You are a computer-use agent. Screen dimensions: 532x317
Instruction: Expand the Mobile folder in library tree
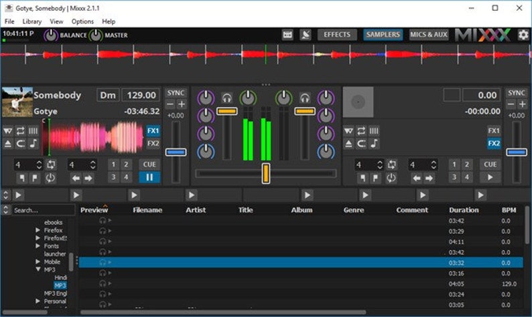tap(38, 261)
